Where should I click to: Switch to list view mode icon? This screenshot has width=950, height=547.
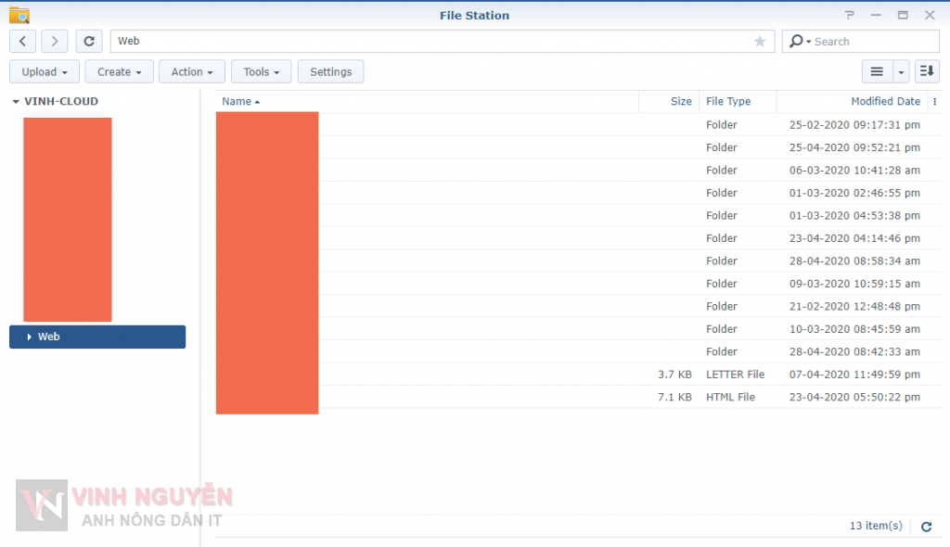point(877,71)
